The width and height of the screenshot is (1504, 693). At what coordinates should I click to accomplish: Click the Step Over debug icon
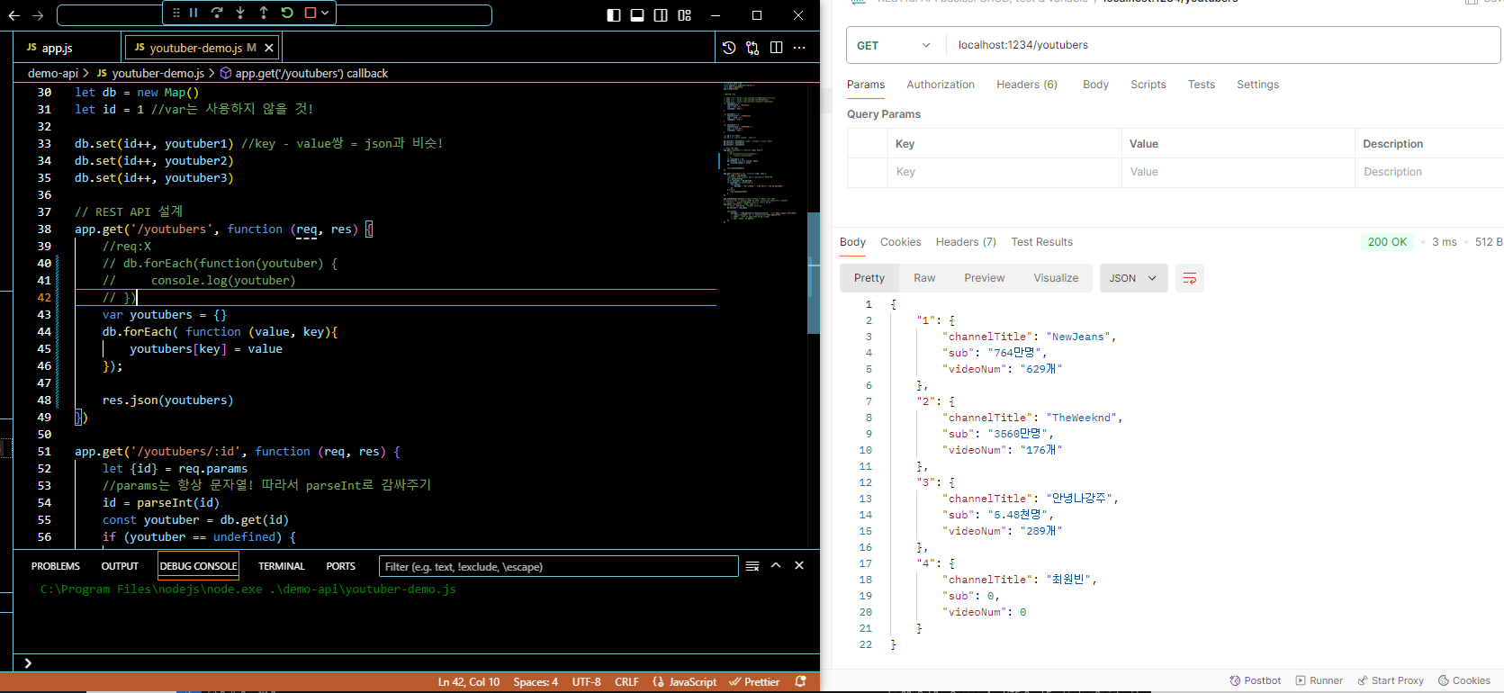pos(217,13)
